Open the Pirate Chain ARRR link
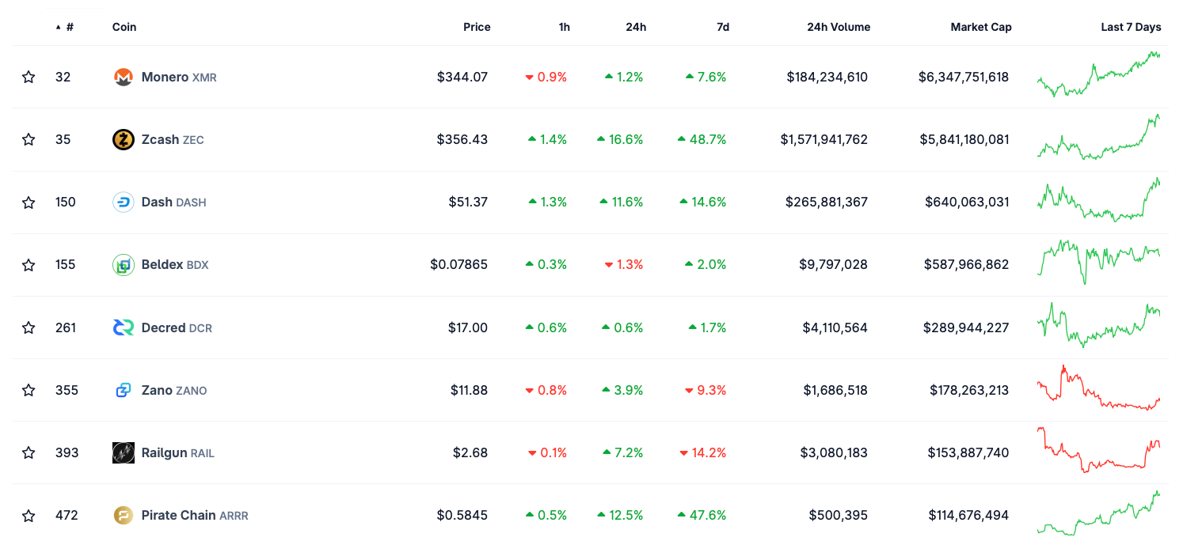Viewport: 1183px width, 545px height. tap(194, 516)
